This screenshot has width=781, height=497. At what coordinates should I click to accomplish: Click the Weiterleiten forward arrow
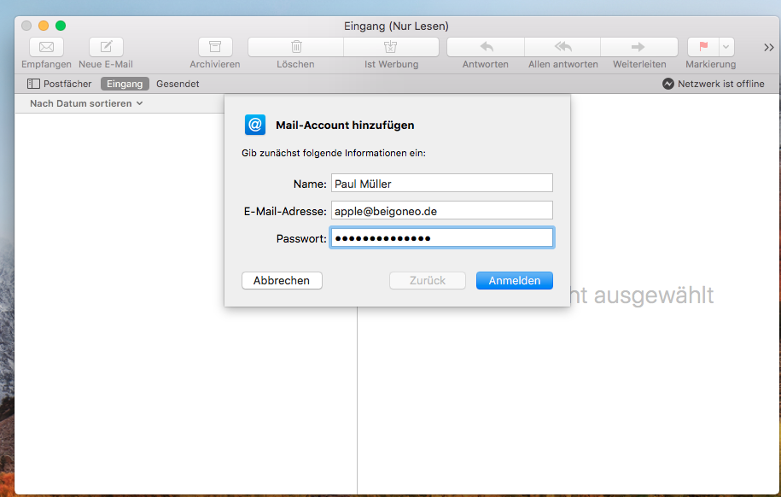click(x=638, y=47)
